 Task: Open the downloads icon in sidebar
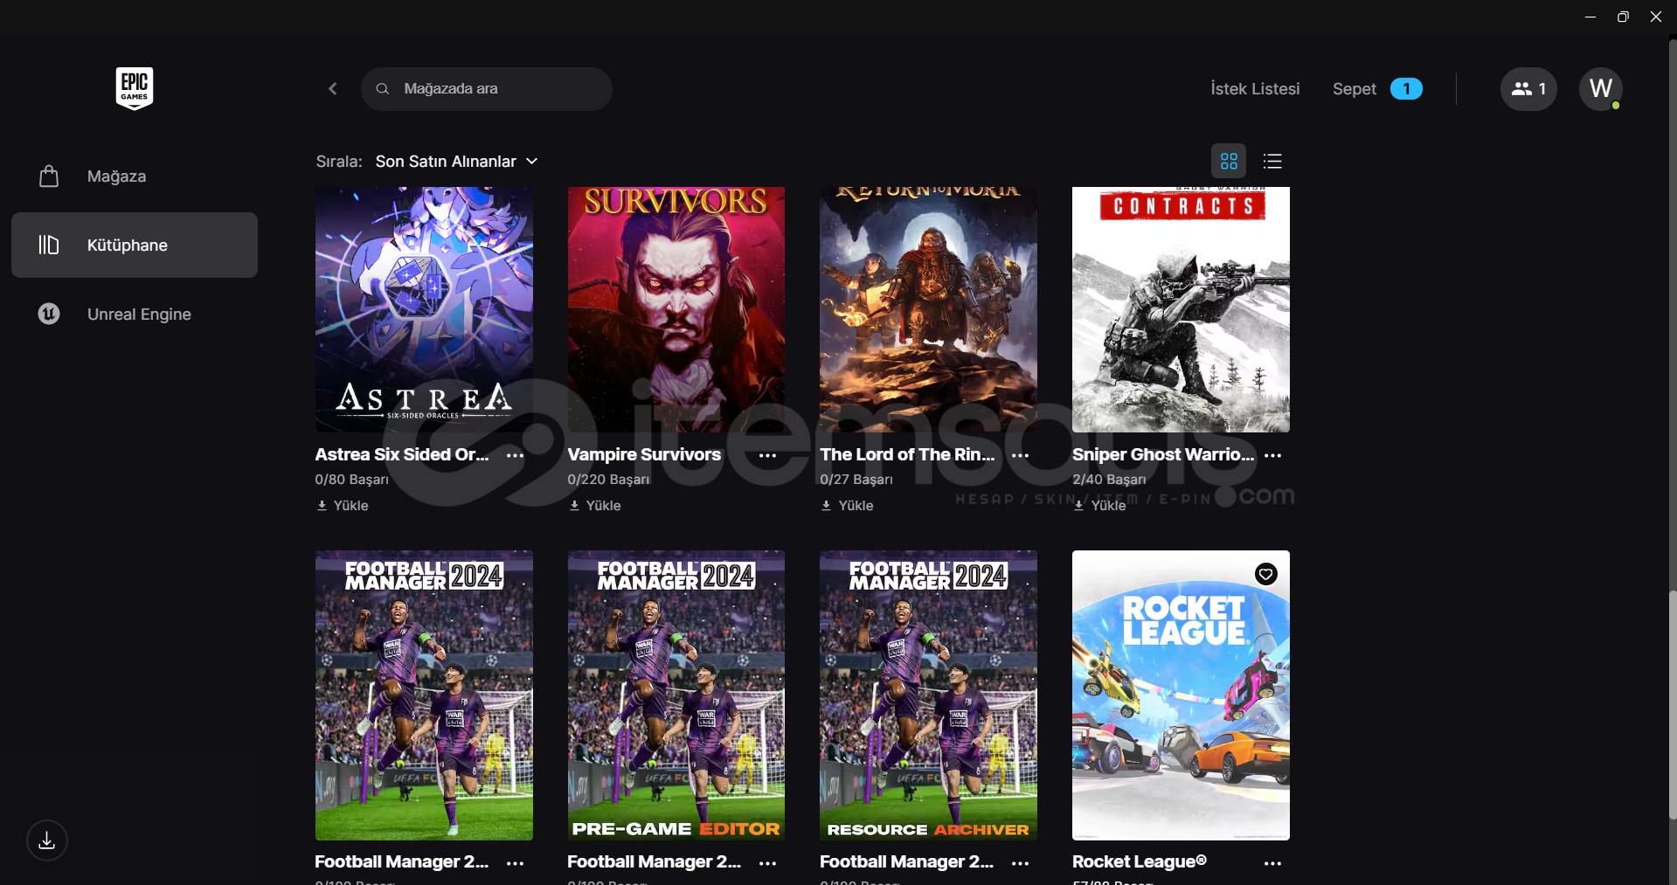pyautogui.click(x=47, y=840)
